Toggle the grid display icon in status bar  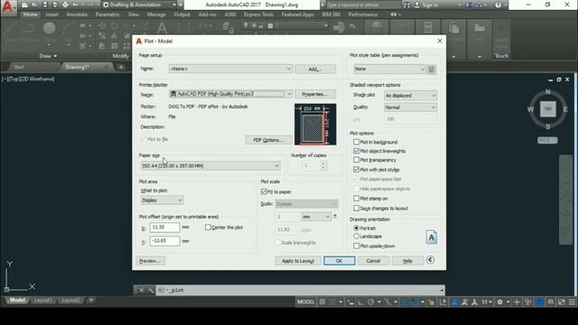click(x=322, y=302)
